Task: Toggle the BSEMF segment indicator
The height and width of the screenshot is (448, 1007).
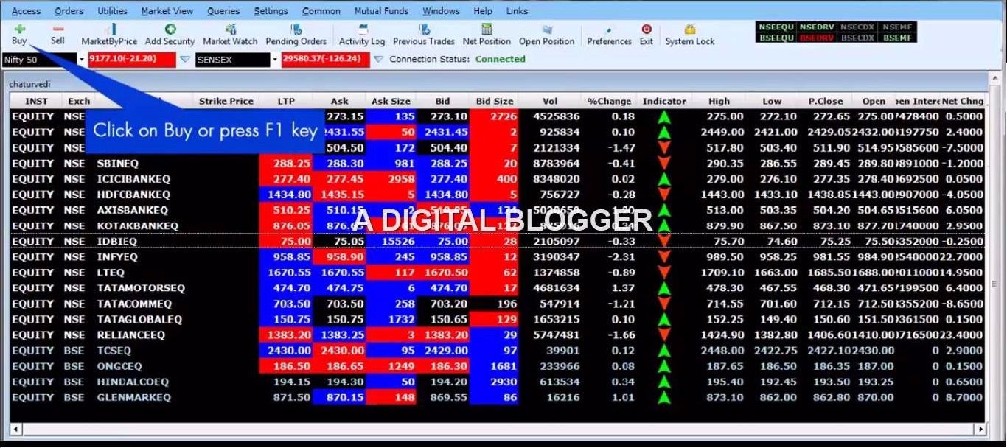Action: [897, 38]
